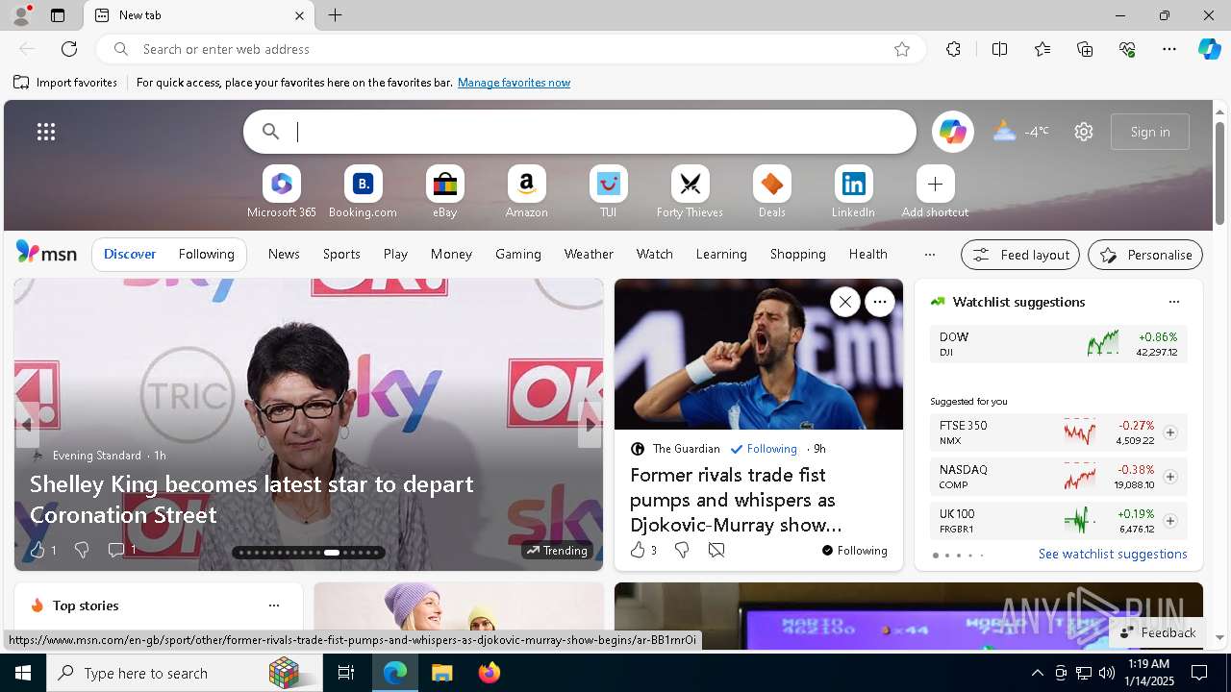This screenshot has width=1231, height=692.
Task: Add FTSE 350 to watchlist
Action: [1169, 432]
